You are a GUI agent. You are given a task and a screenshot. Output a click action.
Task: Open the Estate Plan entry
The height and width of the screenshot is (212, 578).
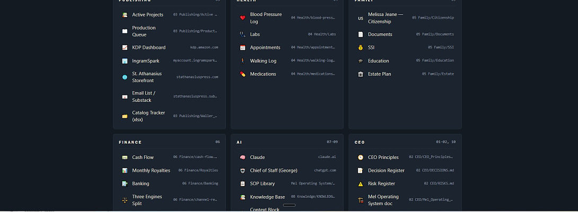click(406, 74)
